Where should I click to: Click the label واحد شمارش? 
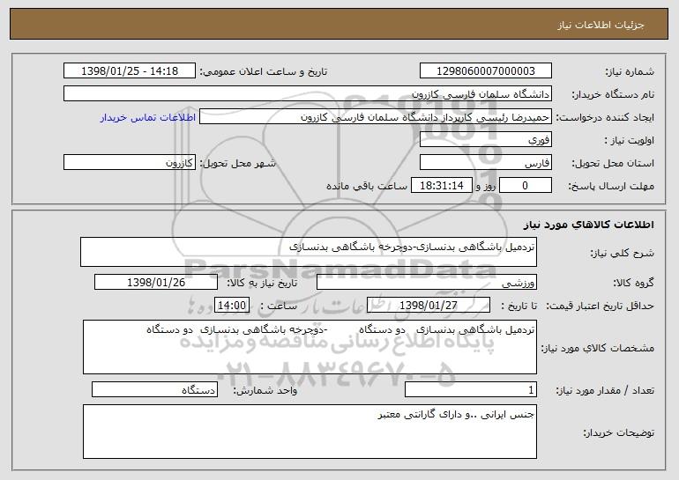(265, 390)
